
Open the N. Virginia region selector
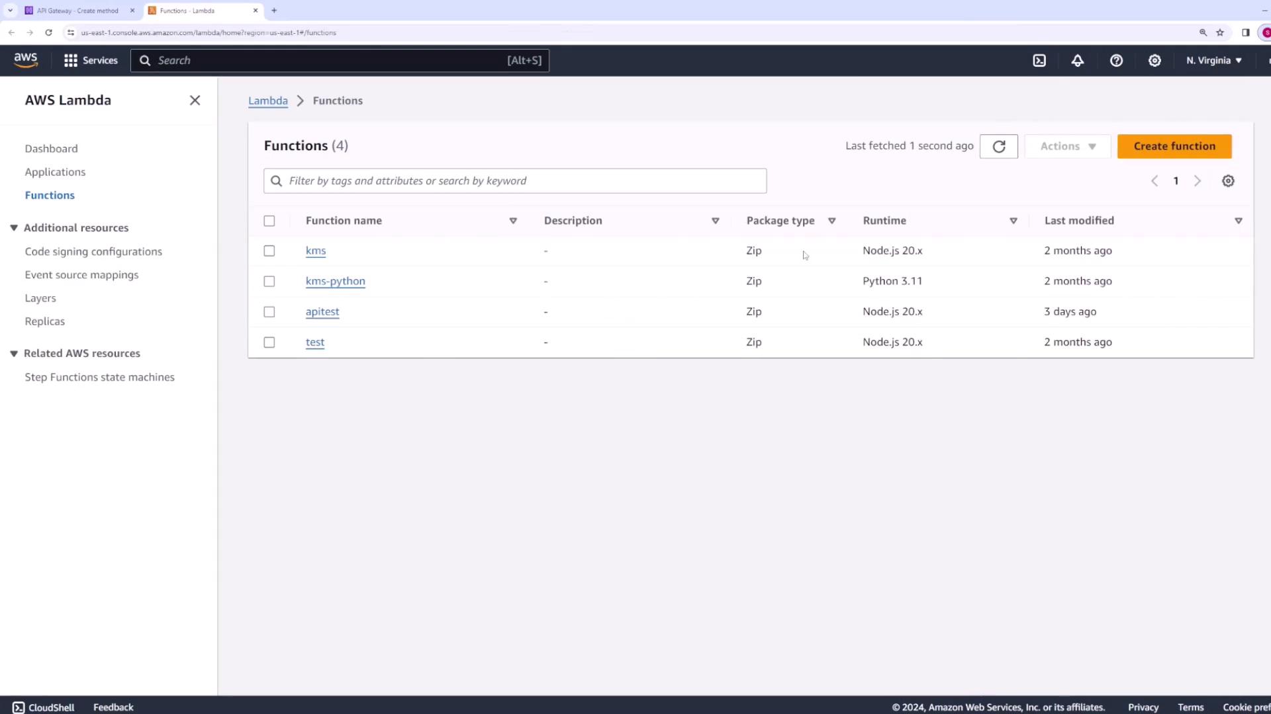[1213, 60]
